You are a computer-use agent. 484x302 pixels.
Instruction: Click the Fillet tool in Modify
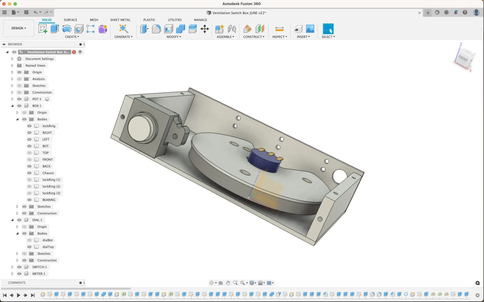tap(156, 29)
